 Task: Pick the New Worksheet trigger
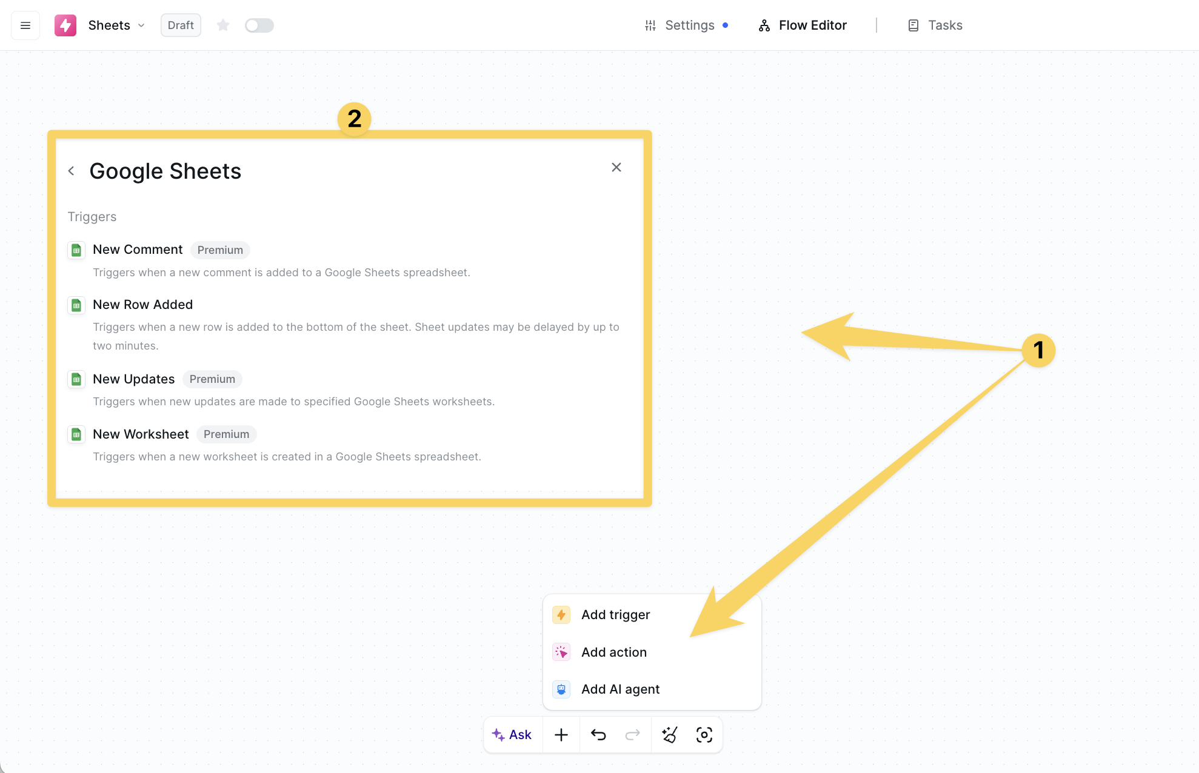141,434
